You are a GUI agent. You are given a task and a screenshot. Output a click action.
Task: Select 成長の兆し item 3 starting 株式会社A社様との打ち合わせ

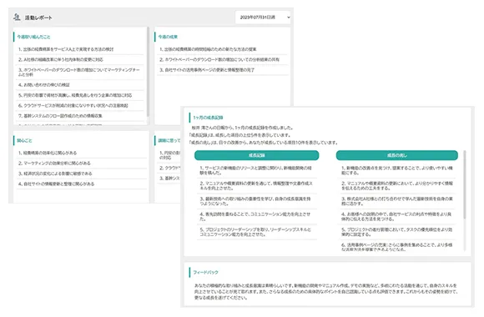397,201
